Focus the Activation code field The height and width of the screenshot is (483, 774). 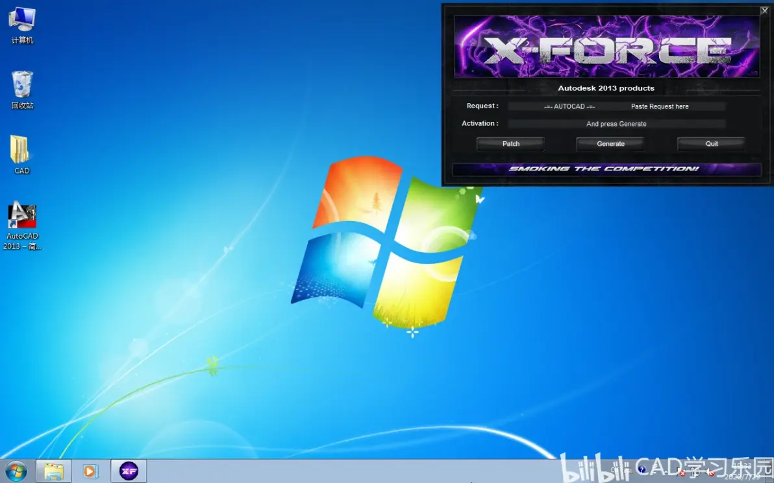point(616,124)
